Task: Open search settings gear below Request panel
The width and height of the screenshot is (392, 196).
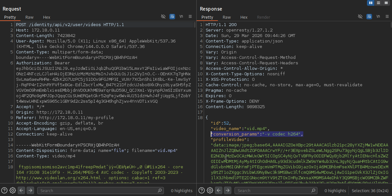Action: click(x=13, y=190)
